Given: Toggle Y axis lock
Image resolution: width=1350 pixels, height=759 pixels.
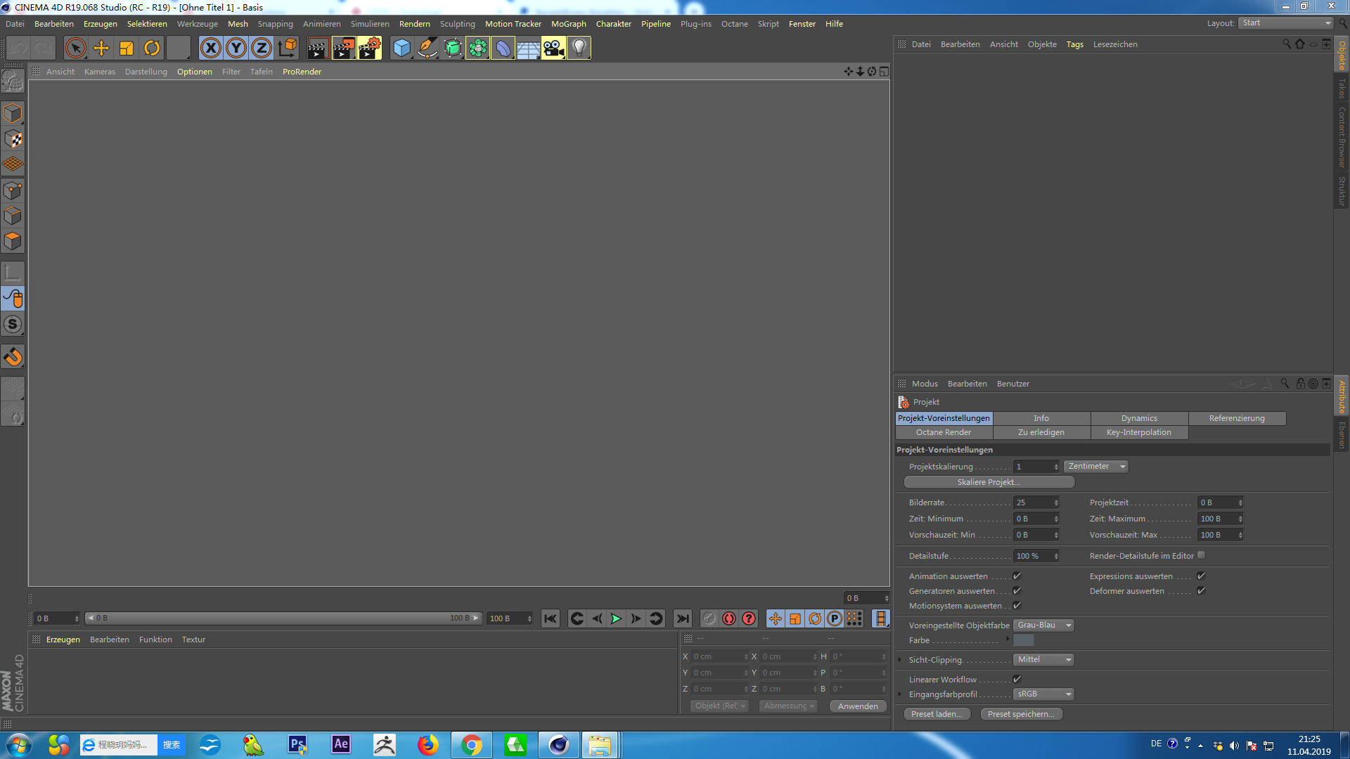Looking at the screenshot, I should coord(236,48).
